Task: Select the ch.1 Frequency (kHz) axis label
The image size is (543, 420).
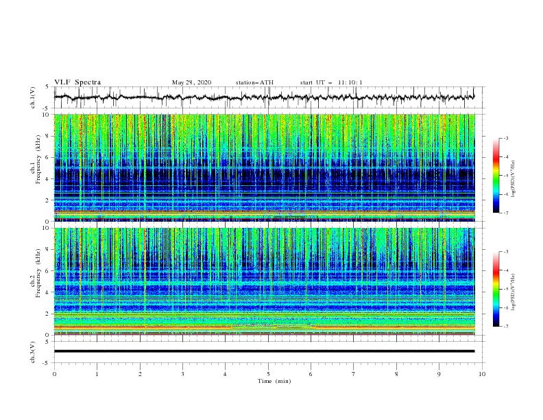Action: pyautogui.click(x=36, y=159)
